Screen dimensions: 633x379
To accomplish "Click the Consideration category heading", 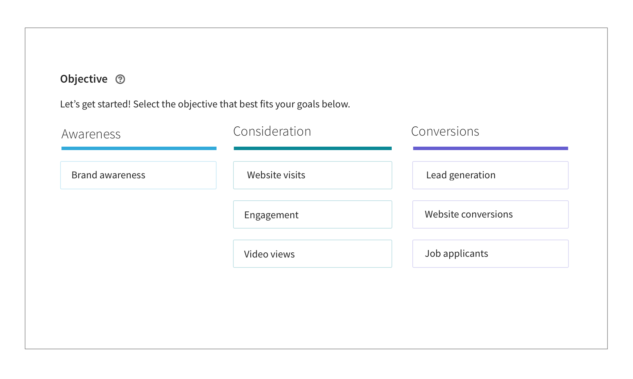I will (272, 131).
